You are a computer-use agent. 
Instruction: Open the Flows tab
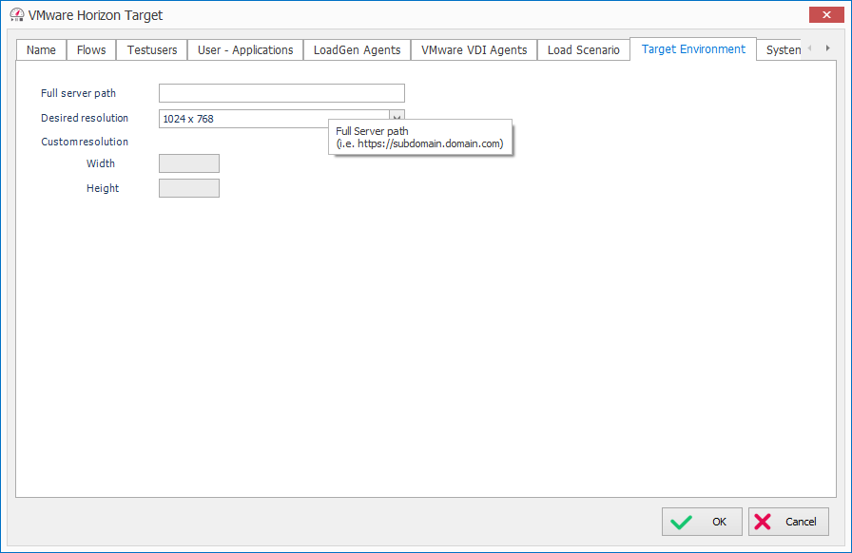click(x=91, y=50)
